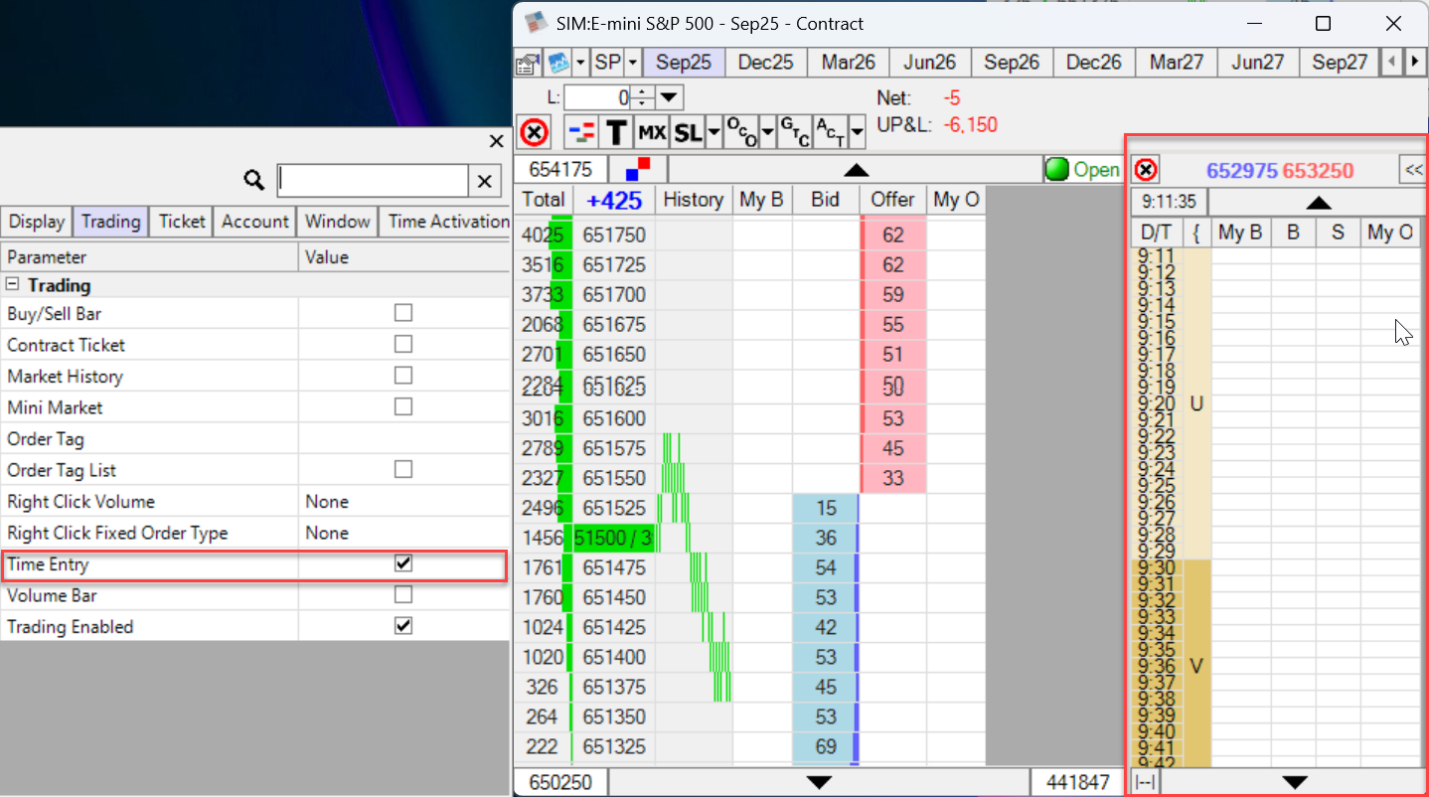Viewport: 1429px width, 797px height.
Task: Click the T order type icon
Action: 617,132
